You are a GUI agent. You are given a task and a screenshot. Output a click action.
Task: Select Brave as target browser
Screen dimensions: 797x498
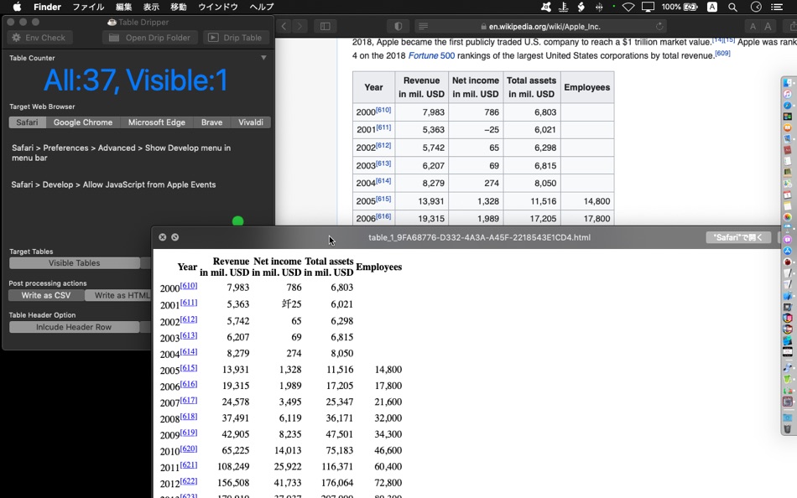(x=211, y=122)
